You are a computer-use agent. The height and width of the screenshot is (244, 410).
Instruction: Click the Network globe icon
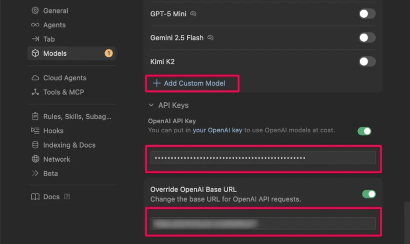[35, 159]
